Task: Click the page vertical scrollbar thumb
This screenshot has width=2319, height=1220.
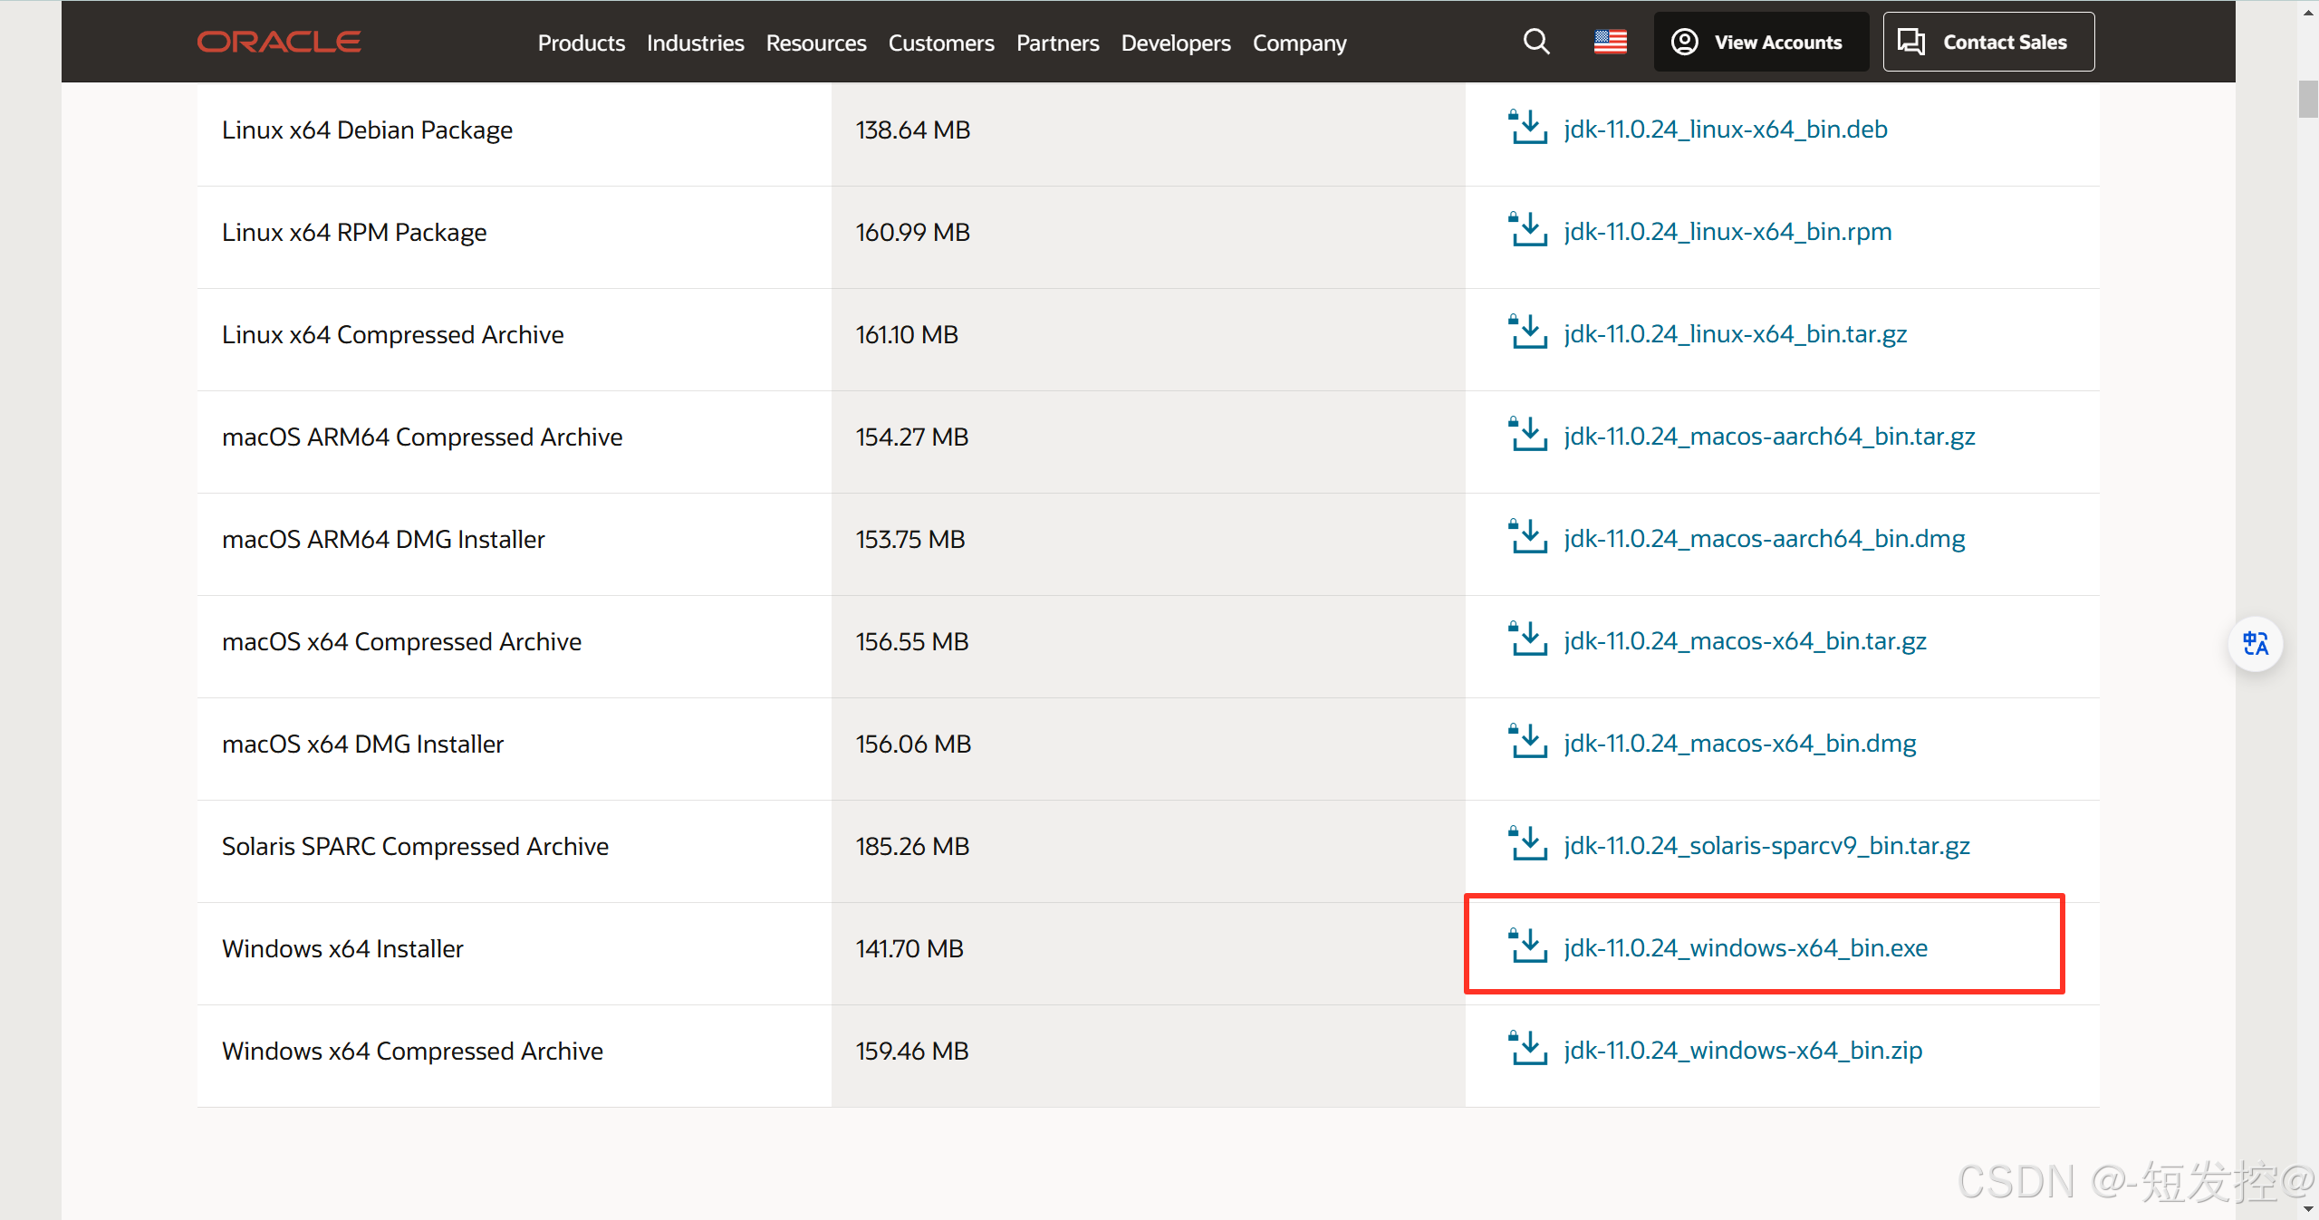Action: (x=2307, y=100)
